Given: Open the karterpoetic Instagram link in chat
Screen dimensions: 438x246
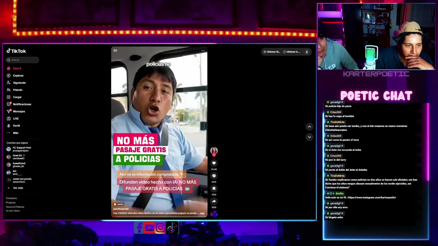Looking at the screenshot, I should [x=372, y=197].
